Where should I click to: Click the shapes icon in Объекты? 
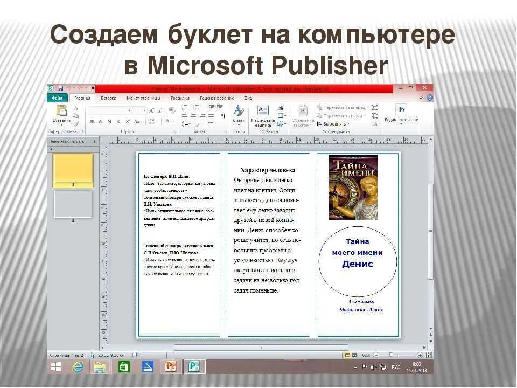(281, 124)
